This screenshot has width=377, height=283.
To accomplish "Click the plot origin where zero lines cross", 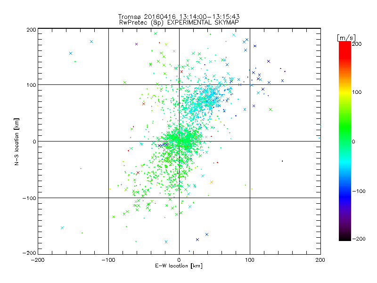I will pos(179,141).
